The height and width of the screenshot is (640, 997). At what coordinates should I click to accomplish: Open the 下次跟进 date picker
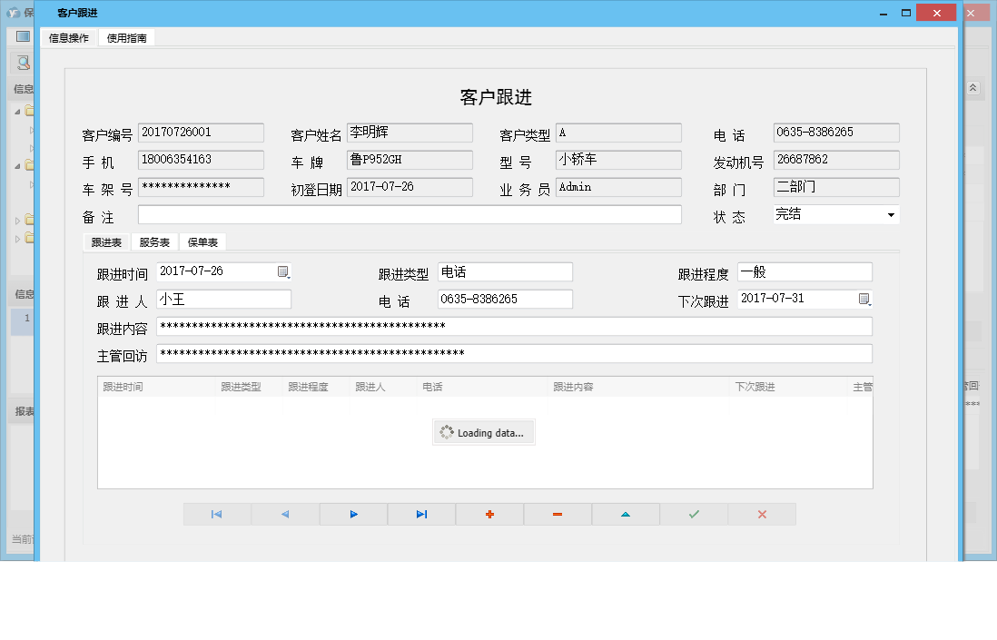864,299
